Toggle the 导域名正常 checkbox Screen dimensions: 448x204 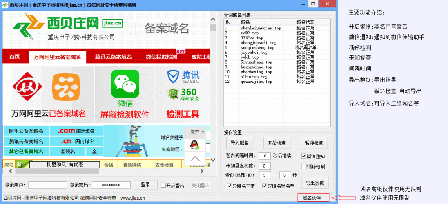click(x=230, y=186)
